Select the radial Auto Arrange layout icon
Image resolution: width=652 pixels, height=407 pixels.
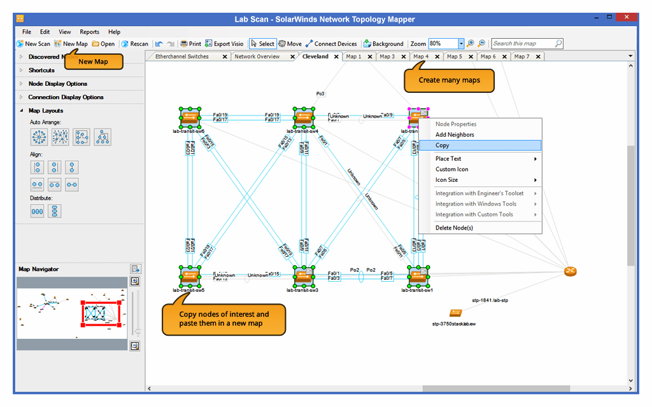38,137
